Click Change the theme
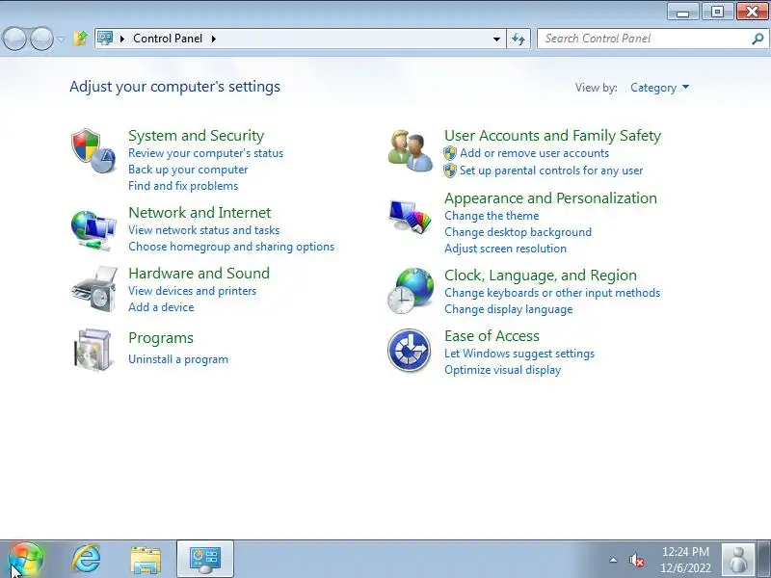Image resolution: width=771 pixels, height=578 pixels. (492, 216)
